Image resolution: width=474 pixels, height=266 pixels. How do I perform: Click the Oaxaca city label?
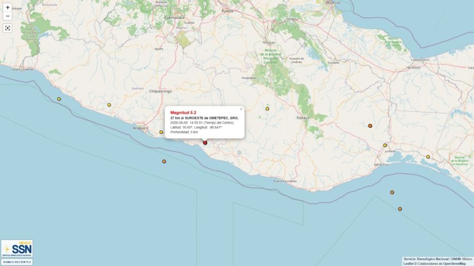pyautogui.click(x=303, y=118)
